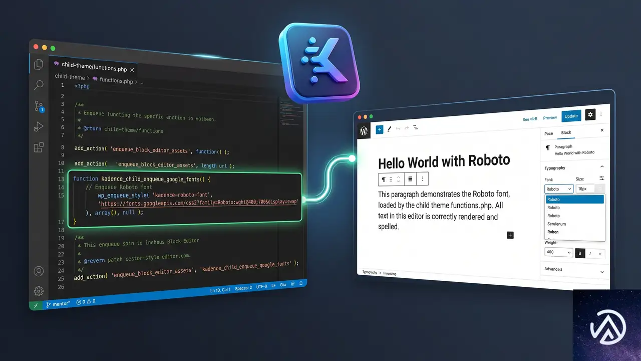
Task: Click the Spaces: 2 status item
Action: [243, 288]
